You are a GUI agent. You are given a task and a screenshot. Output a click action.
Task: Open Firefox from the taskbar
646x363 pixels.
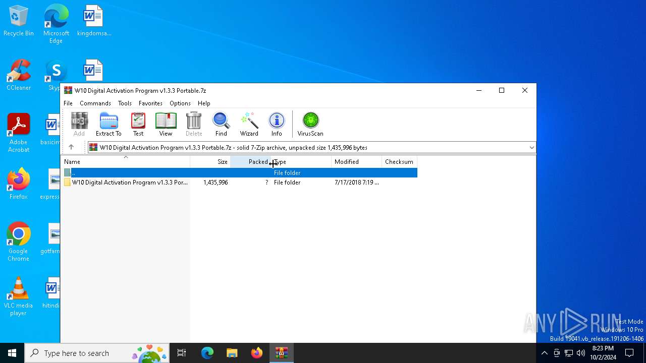[257, 353]
